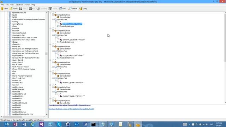The width and height of the screenshot is (226, 127).
Task: Click application list horizontal scroll right arrow
Action: click(x=44, y=117)
